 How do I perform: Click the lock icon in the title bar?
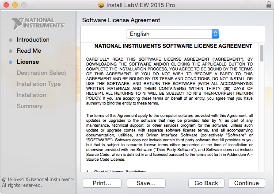tap(269, 5)
